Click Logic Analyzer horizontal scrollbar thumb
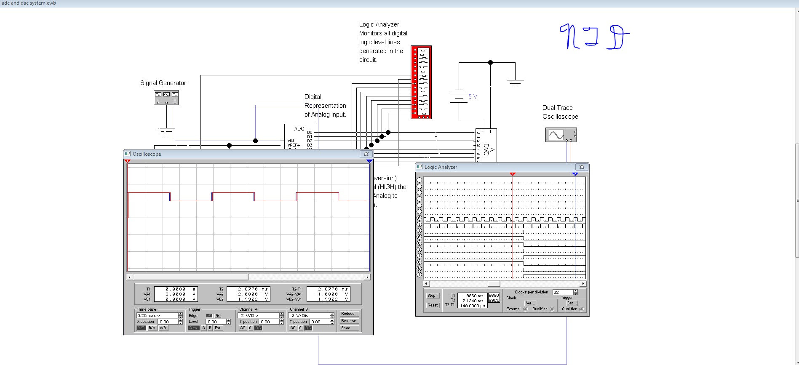 494,284
